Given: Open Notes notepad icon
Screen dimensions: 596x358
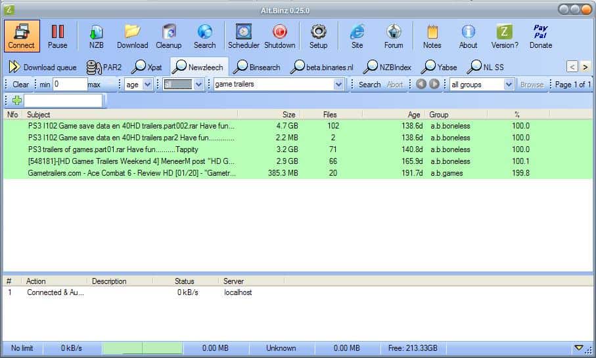Looking at the screenshot, I should tap(432, 36).
